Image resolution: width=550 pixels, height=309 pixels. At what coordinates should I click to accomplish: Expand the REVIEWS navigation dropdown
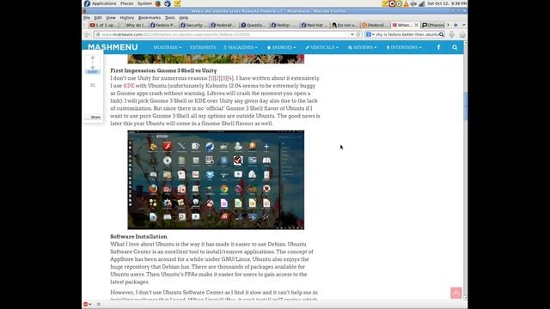[x=363, y=47]
